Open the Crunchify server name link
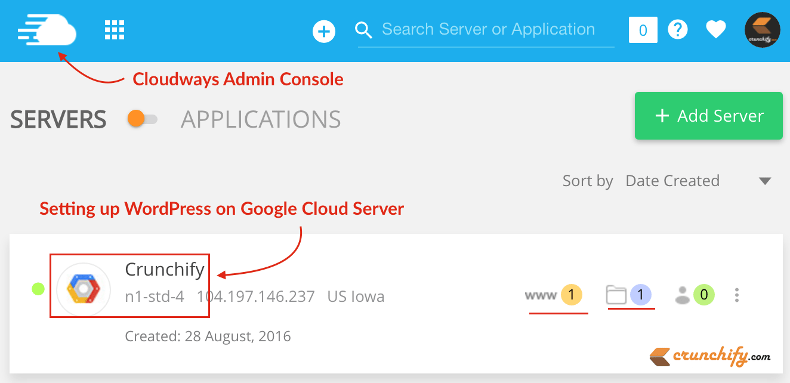The width and height of the screenshot is (790, 383). 165,270
